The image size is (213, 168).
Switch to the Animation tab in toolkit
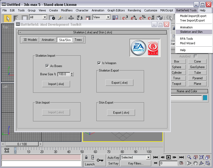point(48,40)
